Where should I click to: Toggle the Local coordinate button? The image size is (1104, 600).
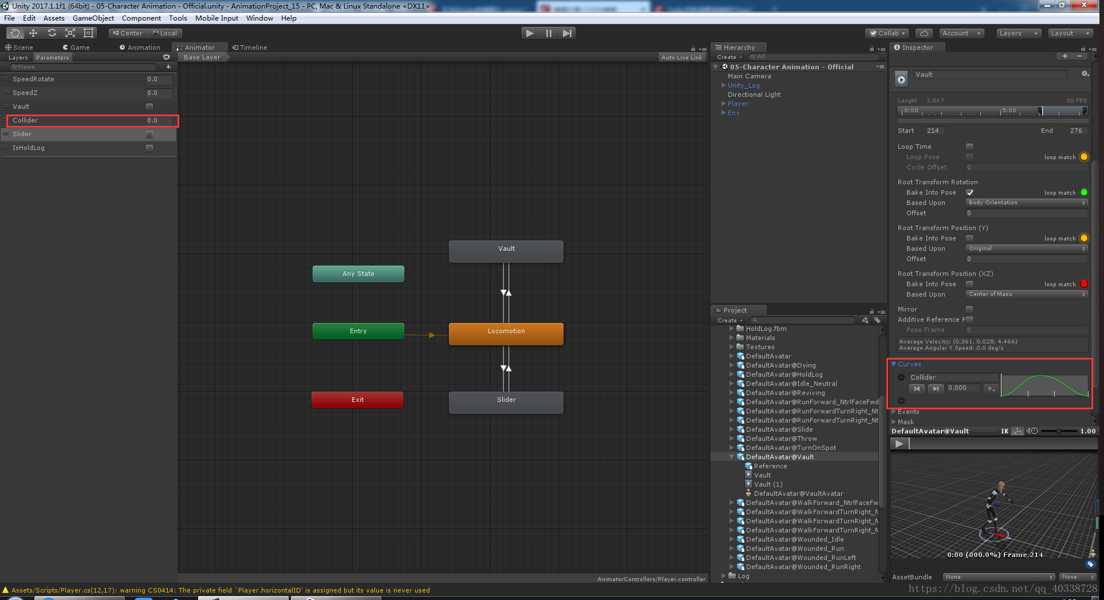pos(164,33)
